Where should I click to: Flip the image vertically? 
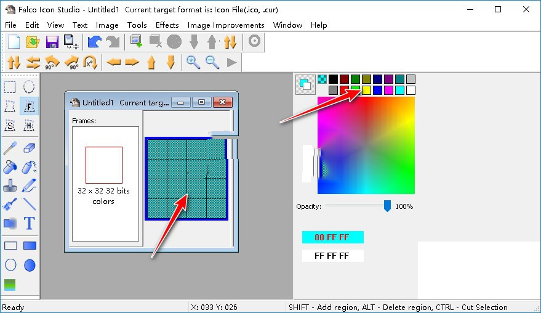click(x=14, y=62)
